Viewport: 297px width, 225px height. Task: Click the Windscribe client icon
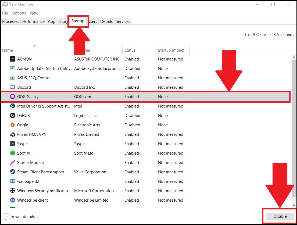[13, 200]
